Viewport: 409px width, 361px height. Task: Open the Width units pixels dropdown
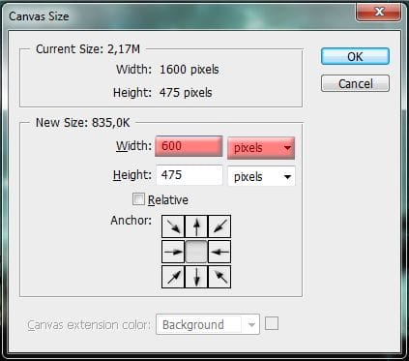(261, 148)
